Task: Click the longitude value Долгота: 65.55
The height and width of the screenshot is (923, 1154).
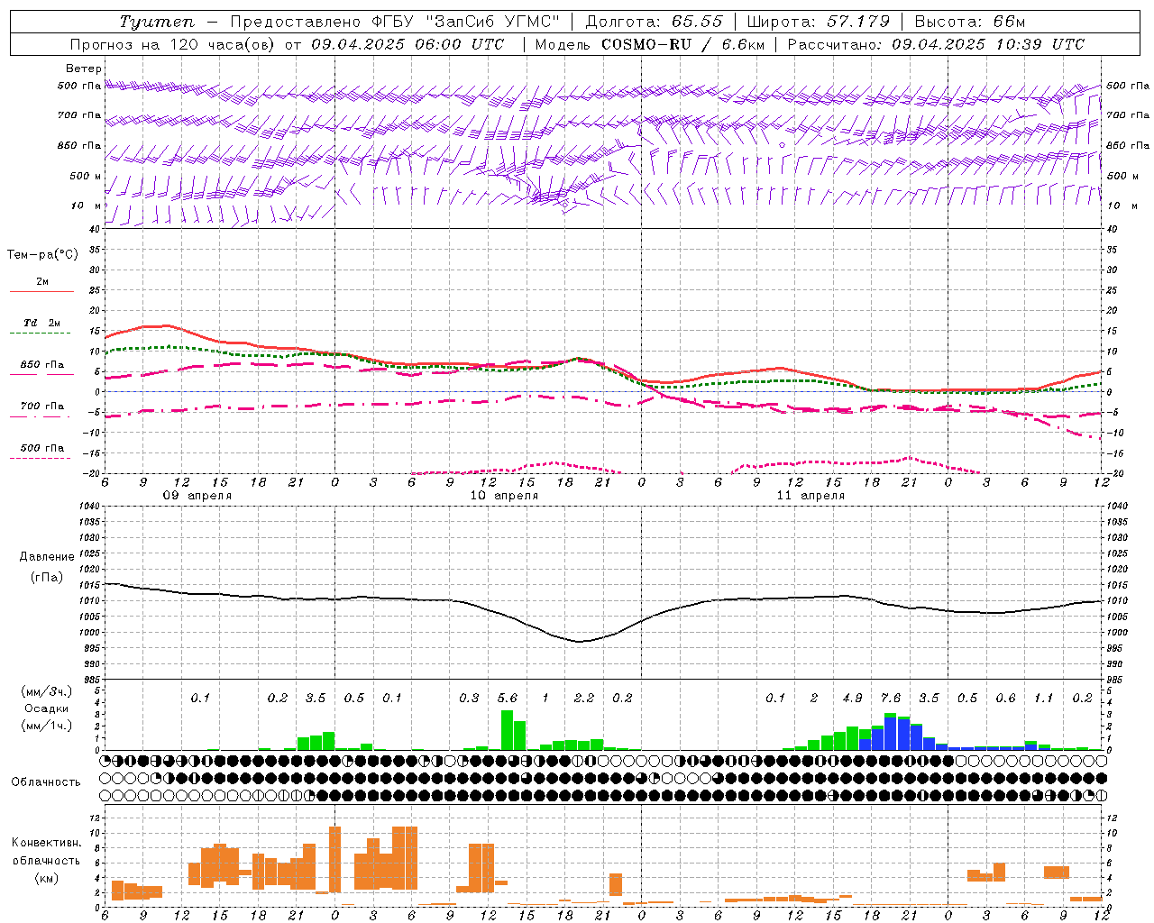Action: pyautogui.click(x=654, y=22)
